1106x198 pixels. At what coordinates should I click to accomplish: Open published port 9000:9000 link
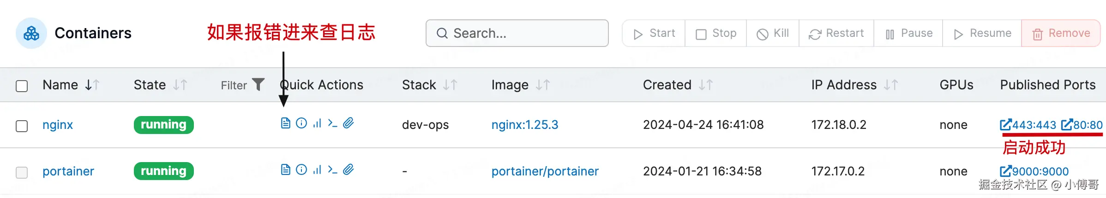click(x=1034, y=171)
